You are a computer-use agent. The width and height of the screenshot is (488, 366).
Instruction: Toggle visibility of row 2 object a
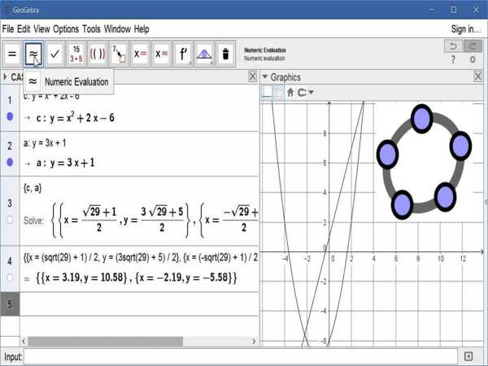(10, 162)
